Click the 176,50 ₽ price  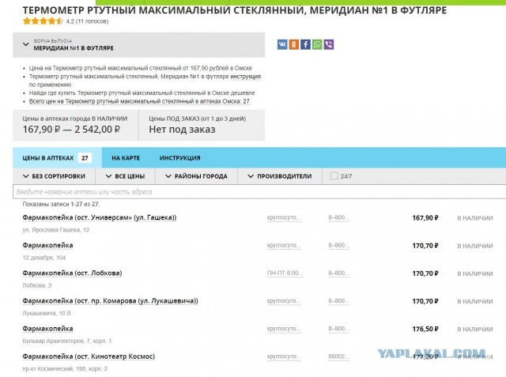coord(425,329)
